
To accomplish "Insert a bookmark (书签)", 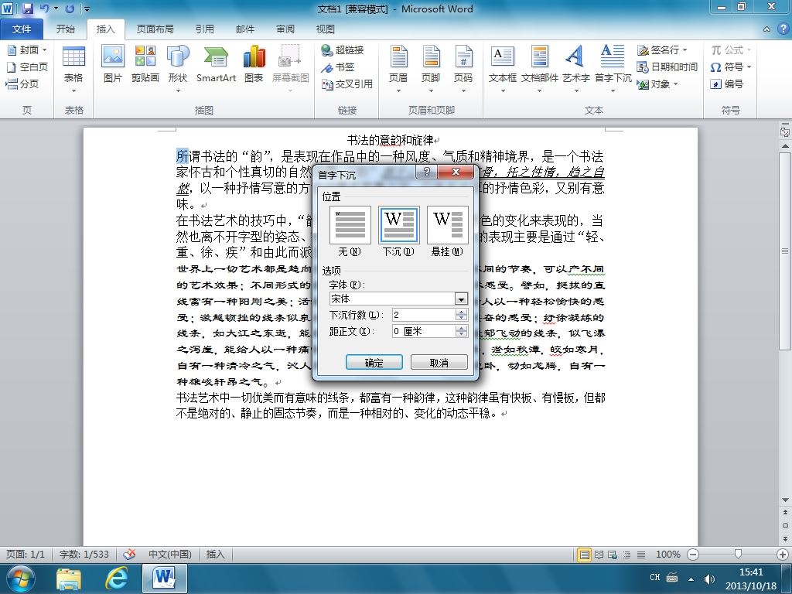I will tap(338, 67).
